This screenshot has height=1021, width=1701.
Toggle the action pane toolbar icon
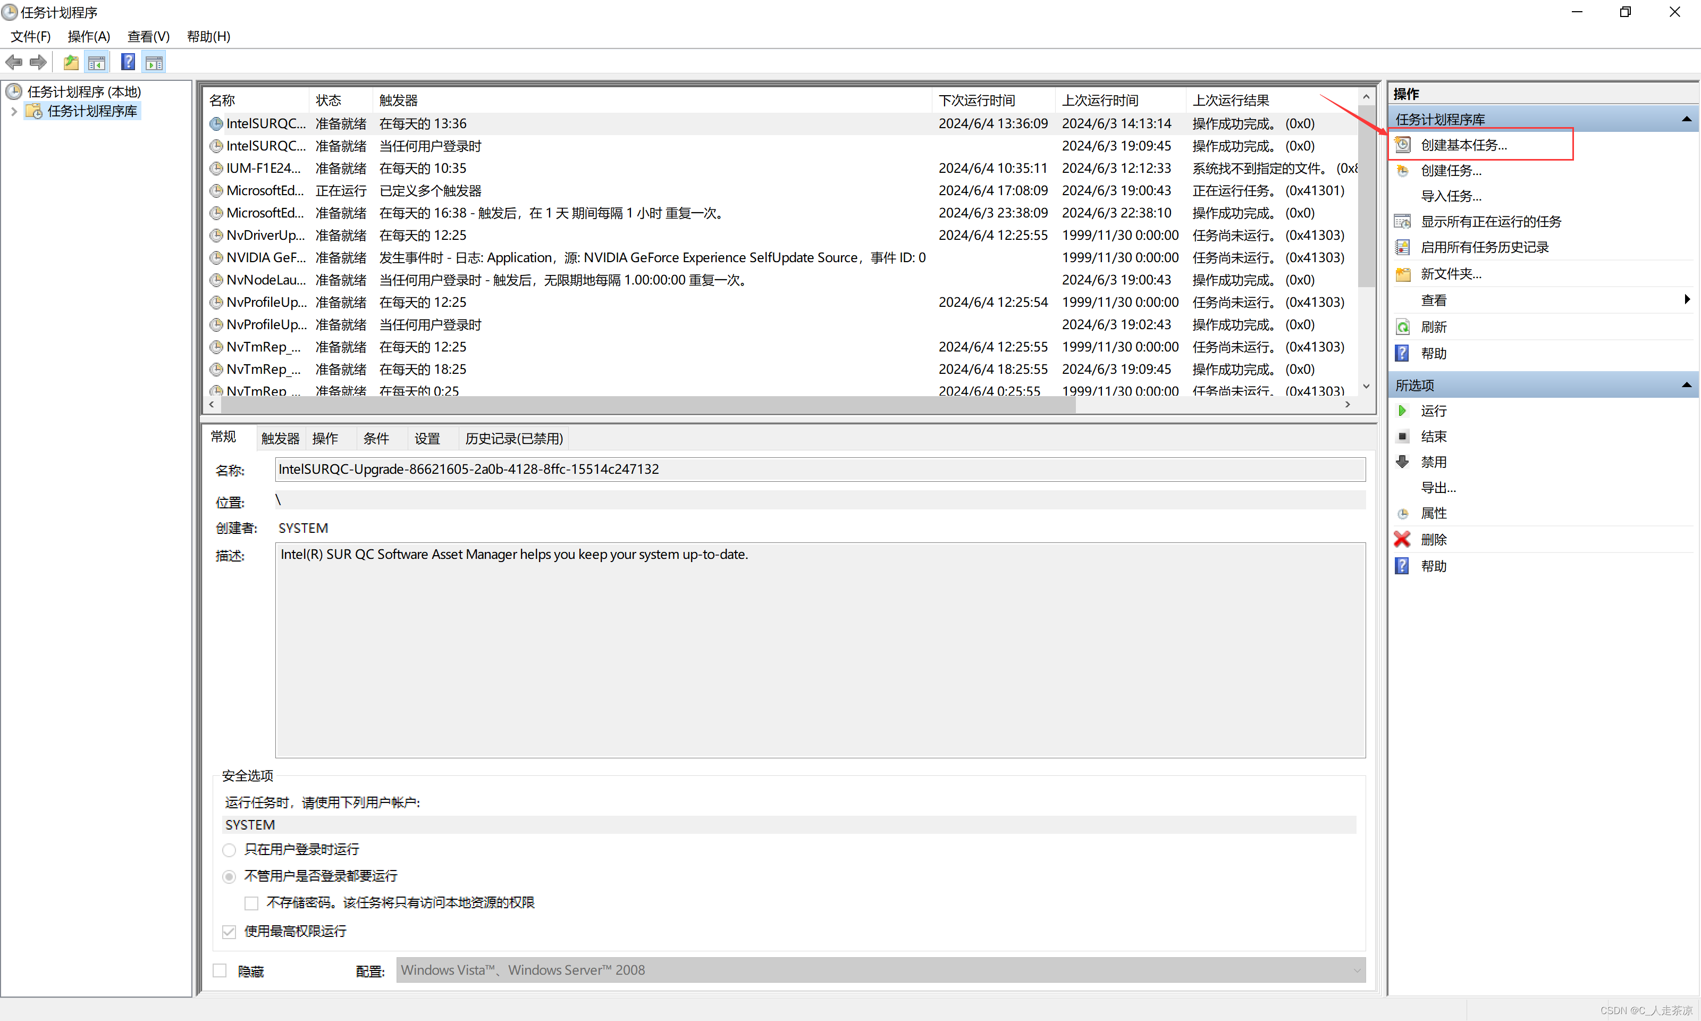coord(155,63)
